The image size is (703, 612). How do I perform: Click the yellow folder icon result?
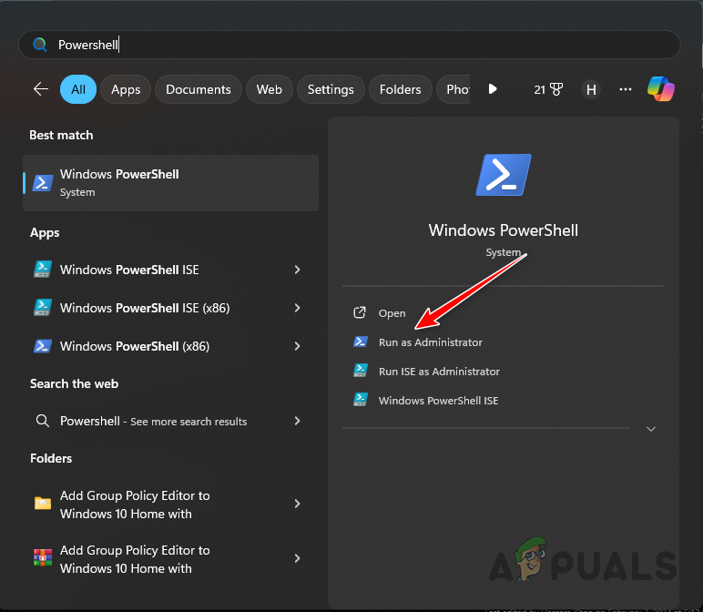43,504
